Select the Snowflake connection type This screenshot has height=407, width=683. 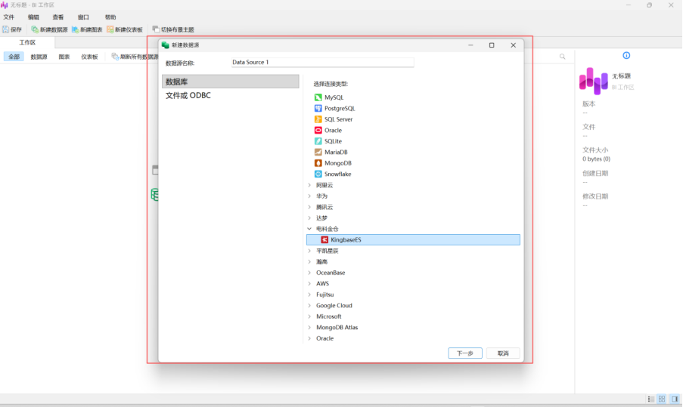pos(337,174)
